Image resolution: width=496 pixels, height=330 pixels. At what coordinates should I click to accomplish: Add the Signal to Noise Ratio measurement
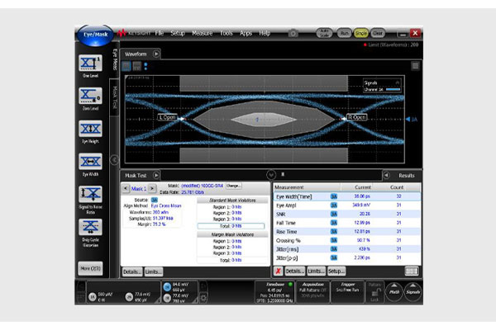[x=90, y=194]
